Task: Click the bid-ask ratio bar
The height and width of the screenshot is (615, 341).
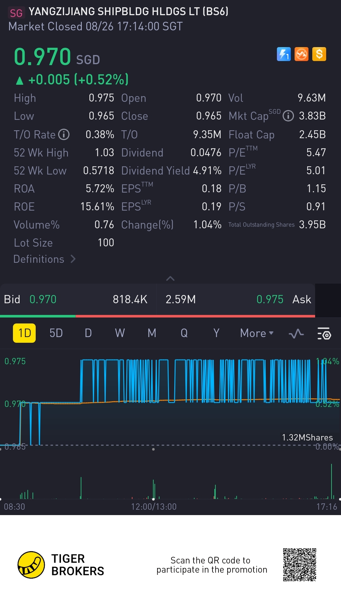Action: click(x=157, y=316)
